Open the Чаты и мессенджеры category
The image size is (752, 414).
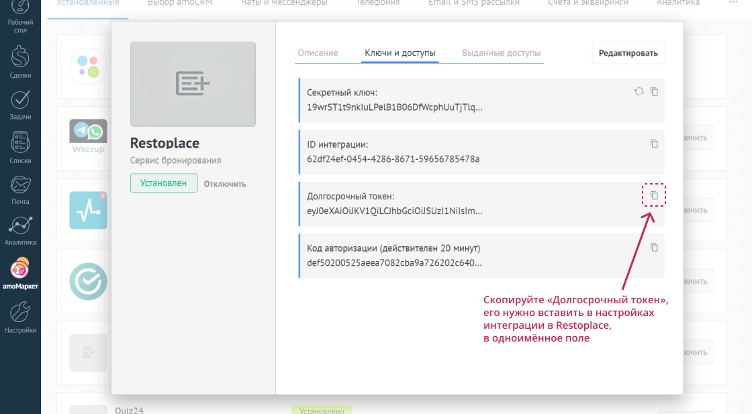coord(285,3)
